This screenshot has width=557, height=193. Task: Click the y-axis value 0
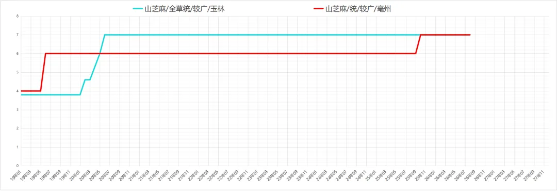[17, 166]
